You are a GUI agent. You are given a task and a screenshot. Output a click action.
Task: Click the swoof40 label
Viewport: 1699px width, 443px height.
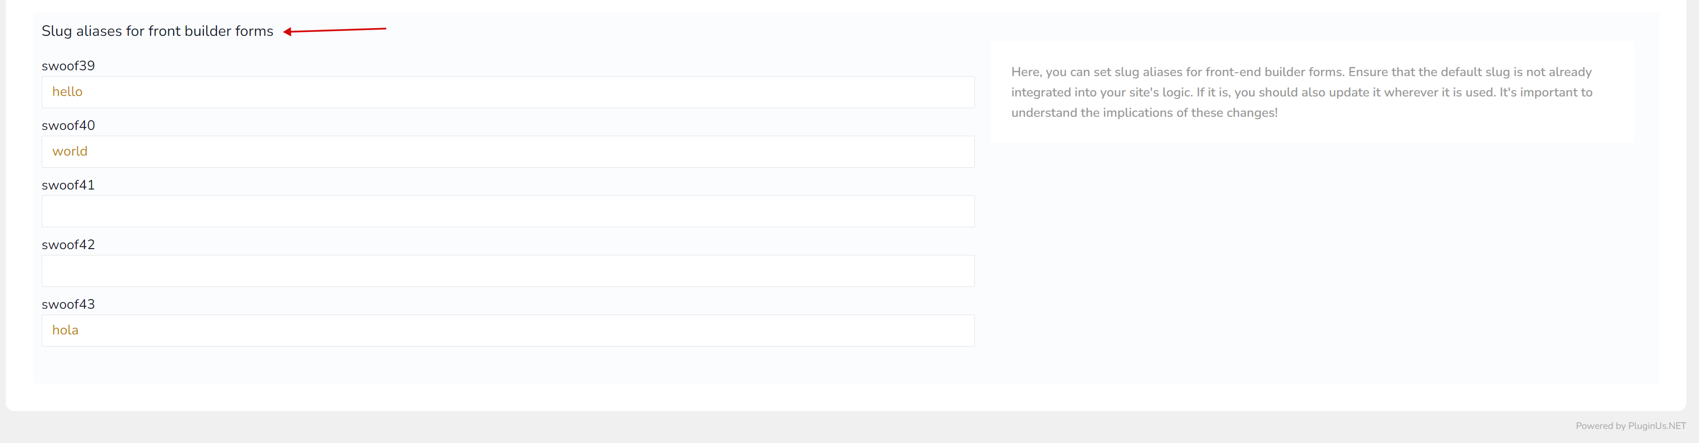(x=68, y=125)
